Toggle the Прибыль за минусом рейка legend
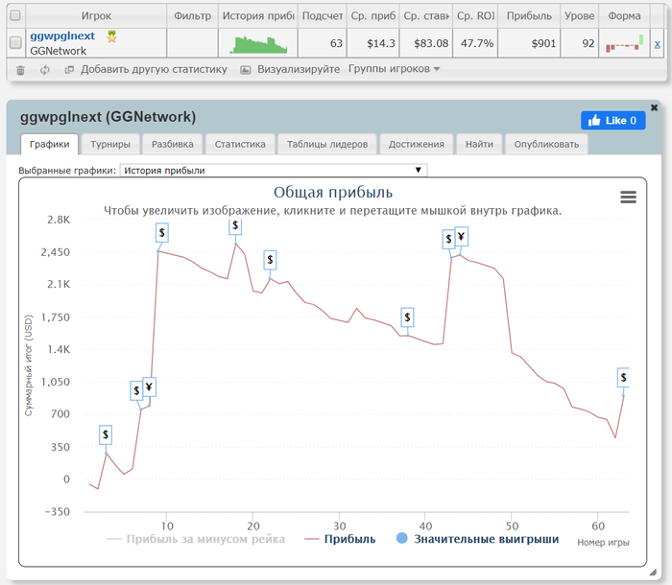 [196, 539]
